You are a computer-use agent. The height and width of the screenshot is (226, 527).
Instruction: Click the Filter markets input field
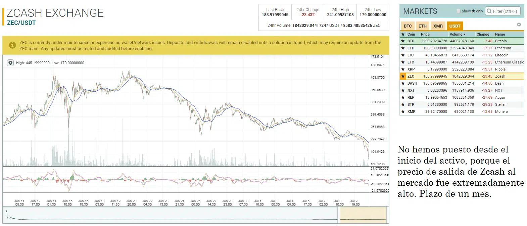pyautogui.click(x=503, y=11)
